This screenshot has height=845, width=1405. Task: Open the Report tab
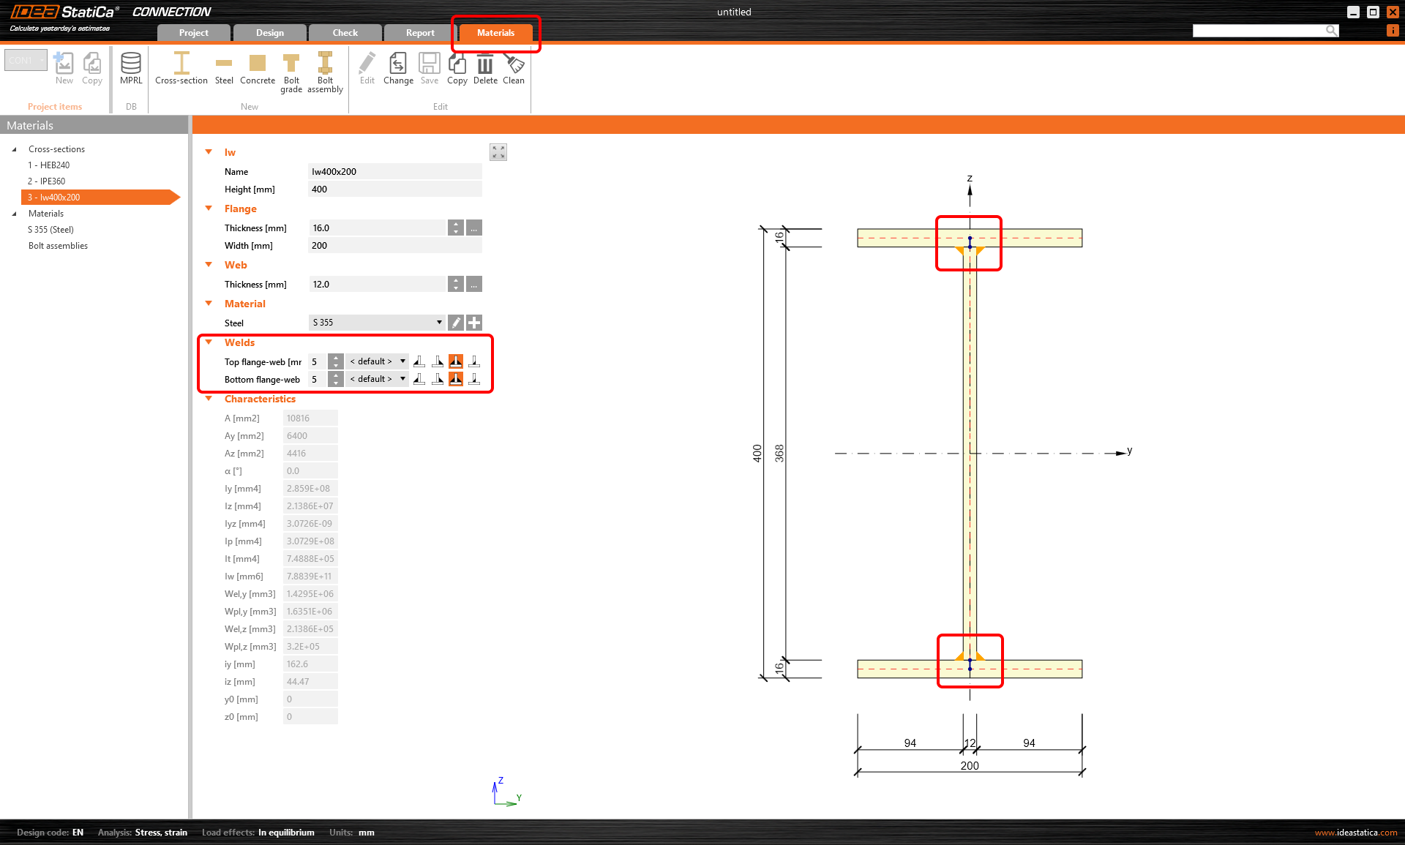pos(419,32)
